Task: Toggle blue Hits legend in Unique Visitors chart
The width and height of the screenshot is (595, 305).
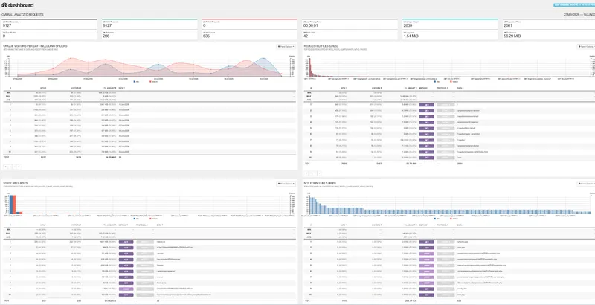Action: click(136, 81)
